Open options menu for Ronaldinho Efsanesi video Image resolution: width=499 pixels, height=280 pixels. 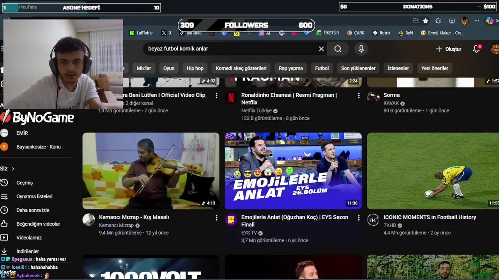point(359,96)
